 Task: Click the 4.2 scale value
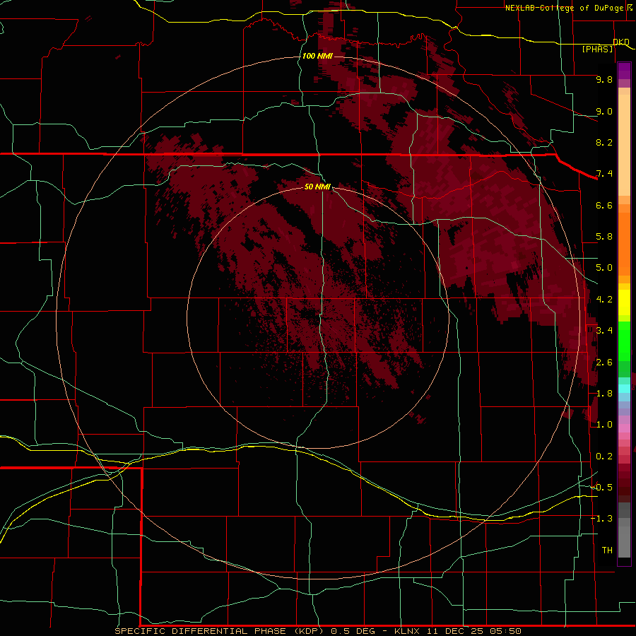(x=604, y=300)
